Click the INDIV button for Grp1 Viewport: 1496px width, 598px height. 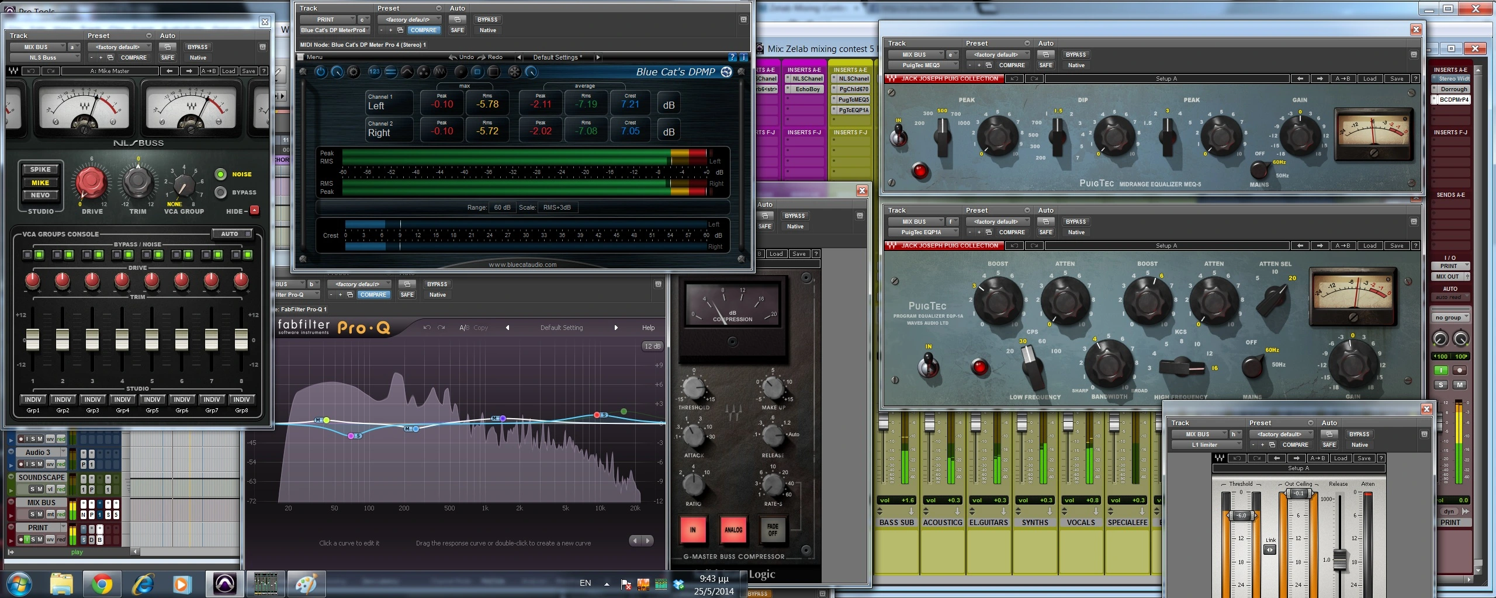(x=33, y=400)
